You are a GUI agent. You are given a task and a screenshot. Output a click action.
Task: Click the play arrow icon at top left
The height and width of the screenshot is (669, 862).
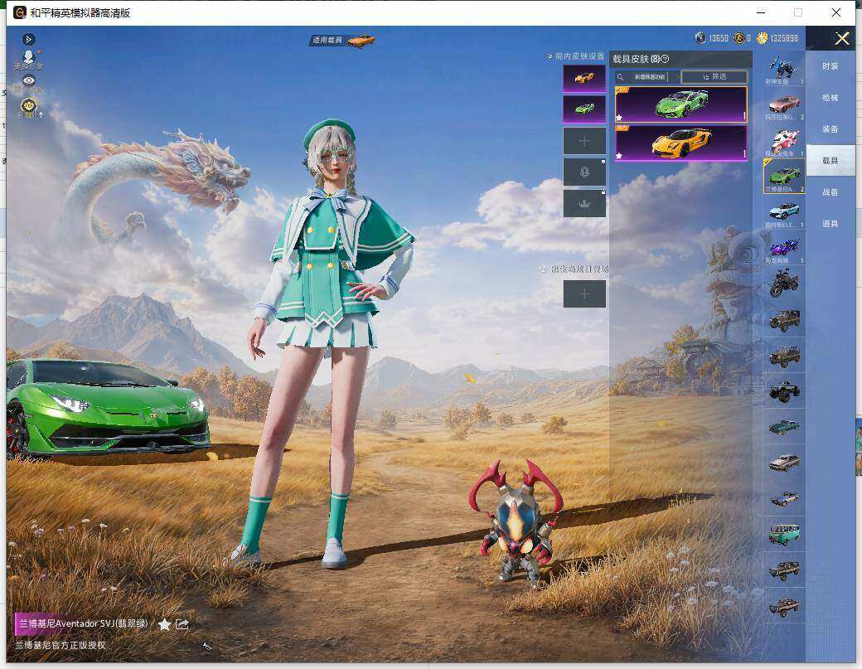(x=28, y=39)
